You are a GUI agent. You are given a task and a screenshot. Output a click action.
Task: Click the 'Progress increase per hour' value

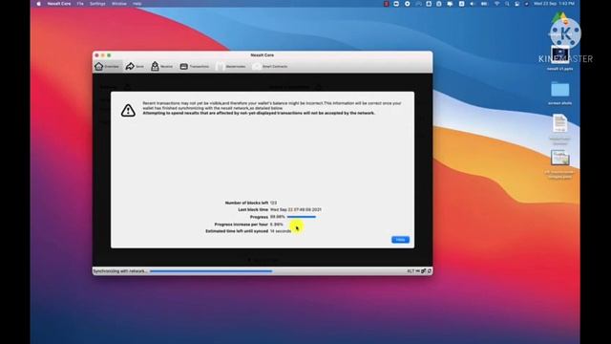click(276, 225)
